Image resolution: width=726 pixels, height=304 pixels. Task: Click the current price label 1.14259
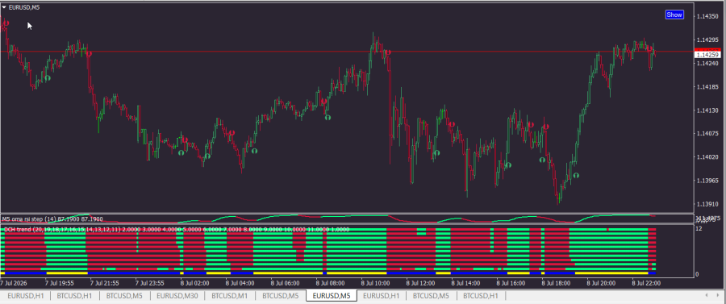point(707,55)
